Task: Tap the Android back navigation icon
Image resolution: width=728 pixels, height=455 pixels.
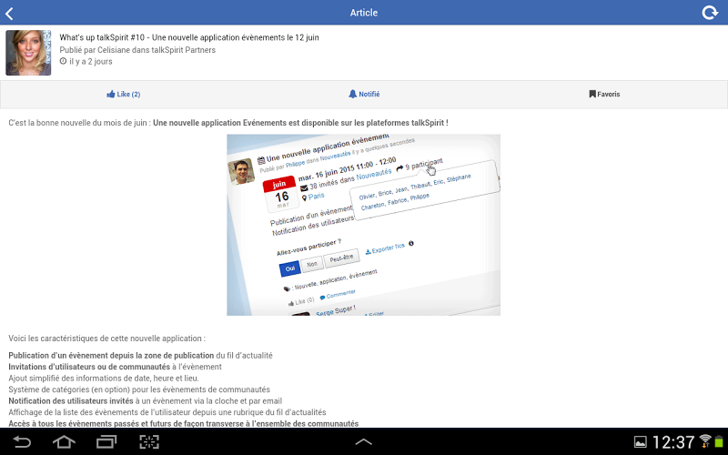Action: (21, 441)
